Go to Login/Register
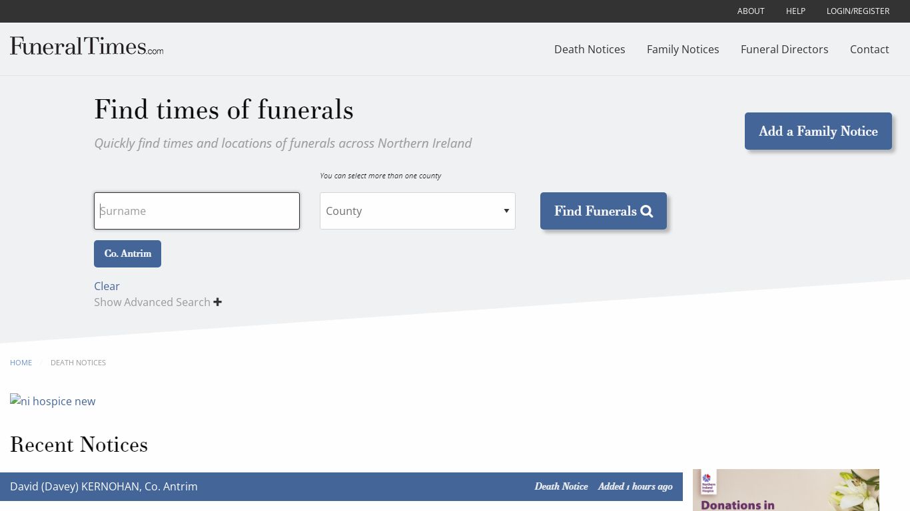Image resolution: width=910 pixels, height=511 pixels. point(858,11)
